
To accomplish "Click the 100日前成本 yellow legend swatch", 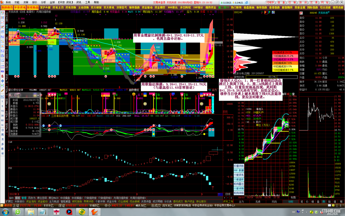I will 285,70.
